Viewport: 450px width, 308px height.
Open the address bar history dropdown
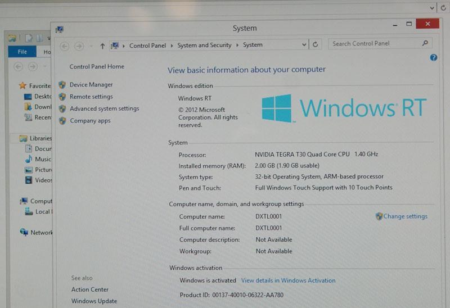point(304,45)
